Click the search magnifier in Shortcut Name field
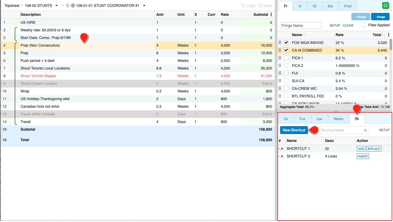 point(365,130)
